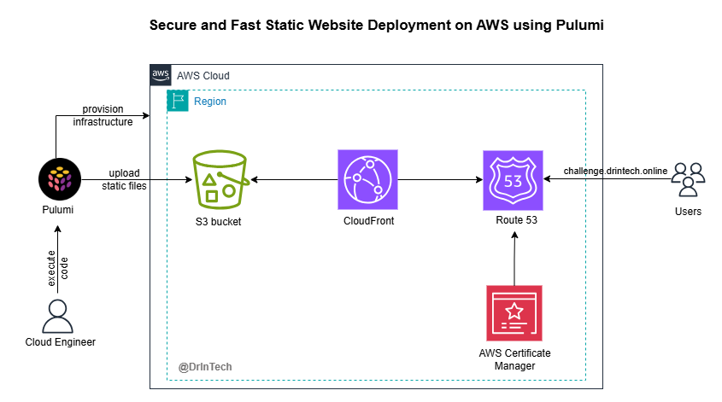This screenshot has height=402, width=722.
Task: Select the 'Cloud Engineer' caption
Action: point(61,342)
